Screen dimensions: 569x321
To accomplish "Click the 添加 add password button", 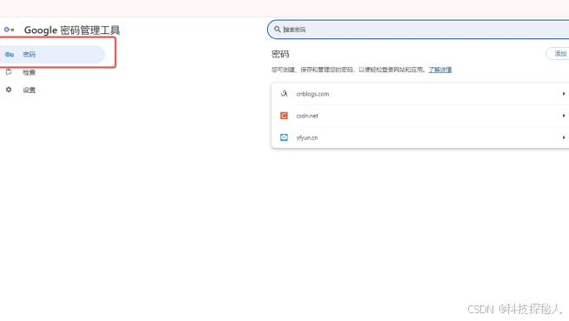I will pyautogui.click(x=558, y=54).
